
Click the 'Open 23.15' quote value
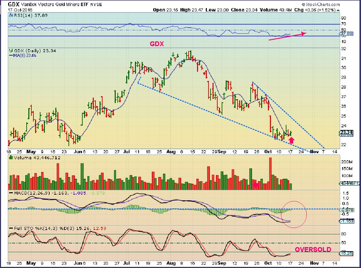coord(166,10)
